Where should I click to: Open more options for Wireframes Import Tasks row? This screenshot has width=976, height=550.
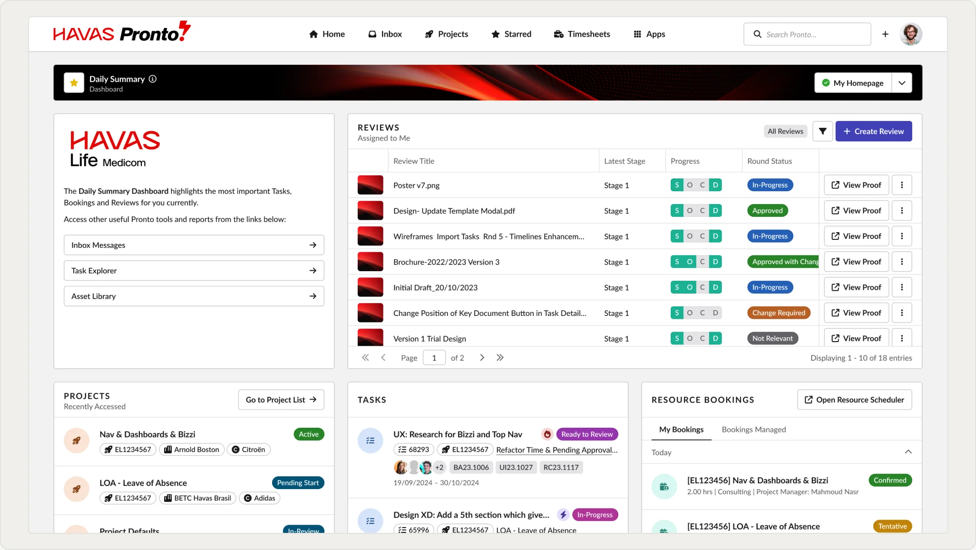point(902,236)
